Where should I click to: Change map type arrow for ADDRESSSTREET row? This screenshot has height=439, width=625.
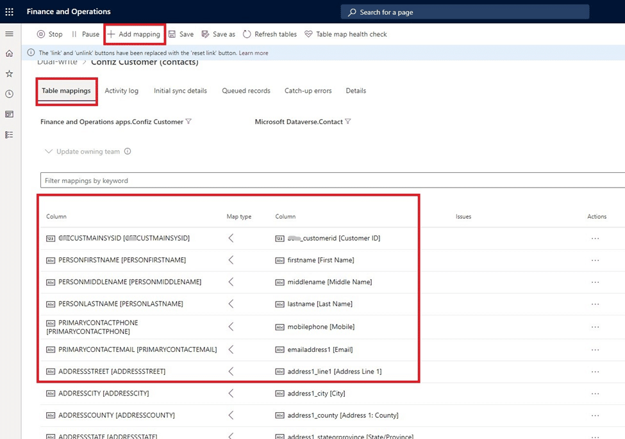click(x=231, y=371)
